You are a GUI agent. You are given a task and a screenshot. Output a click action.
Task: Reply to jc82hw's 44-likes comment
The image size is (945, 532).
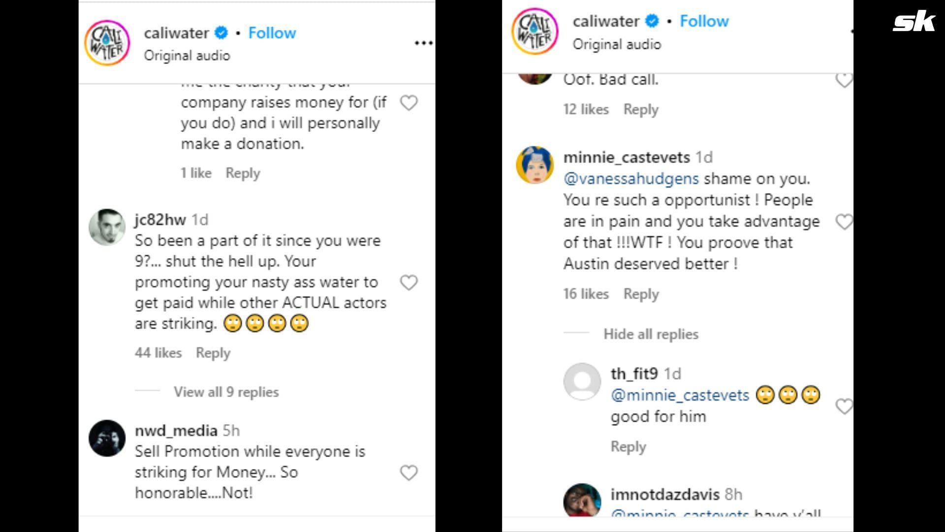pyautogui.click(x=213, y=353)
